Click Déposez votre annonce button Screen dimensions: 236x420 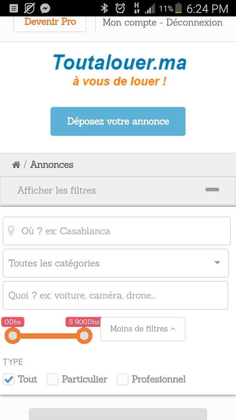tap(118, 121)
